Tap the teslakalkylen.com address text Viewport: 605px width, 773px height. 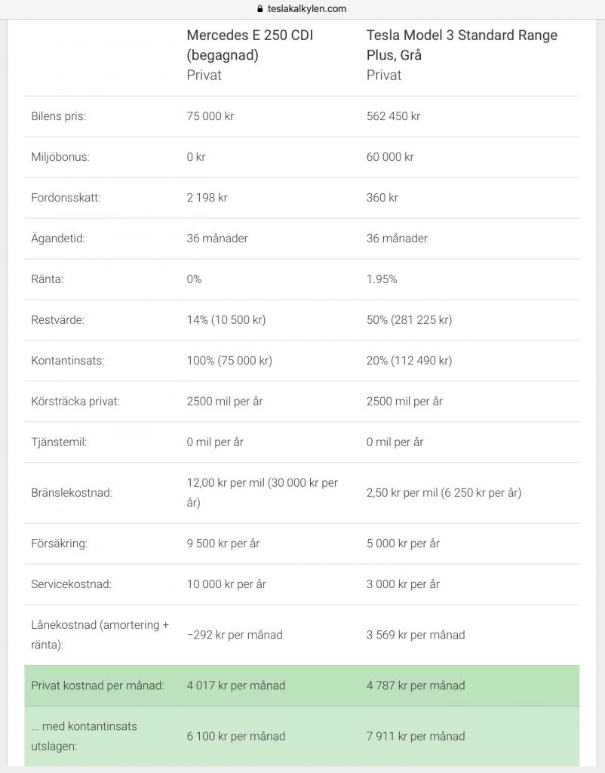coord(306,9)
